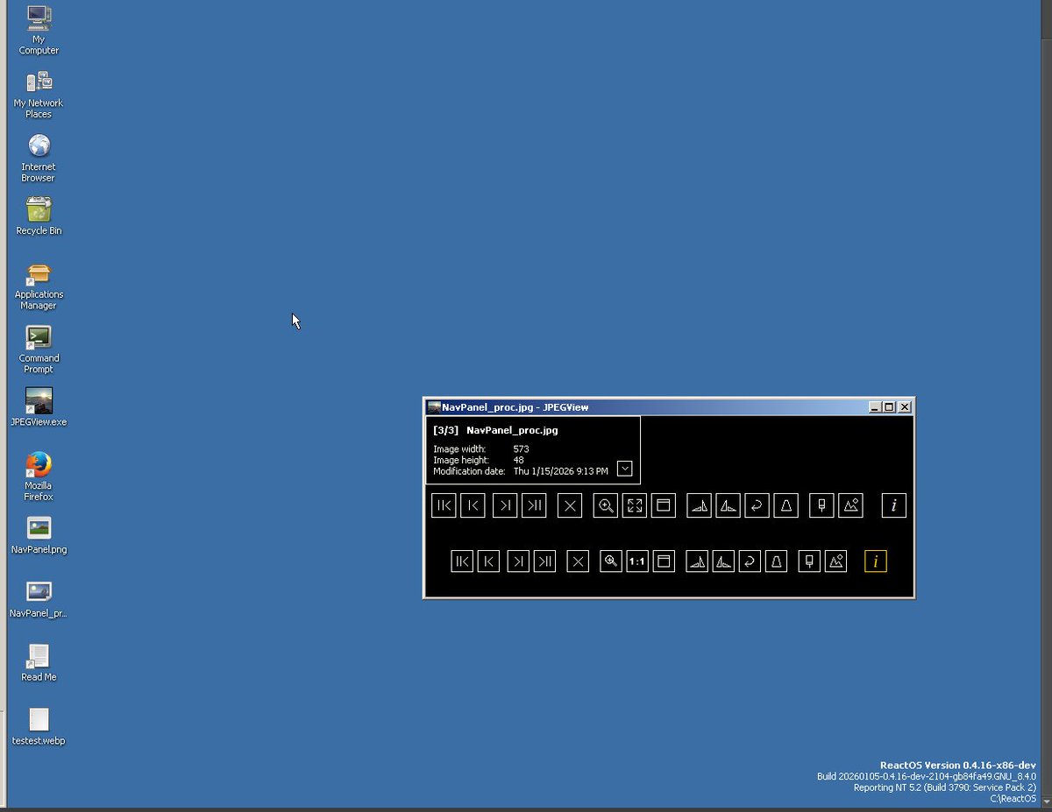Click the X button in the navigation panel
Image resolution: width=1052 pixels, height=812 pixels.
(x=577, y=561)
